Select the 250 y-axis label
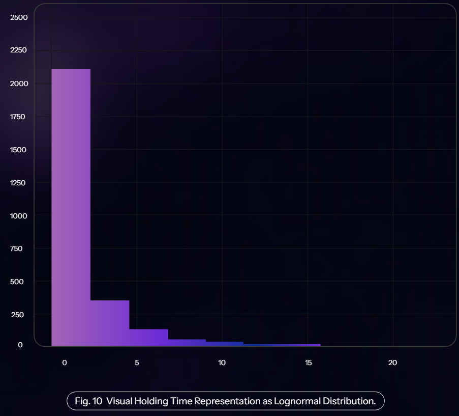This screenshot has height=416, width=459. [x=19, y=315]
